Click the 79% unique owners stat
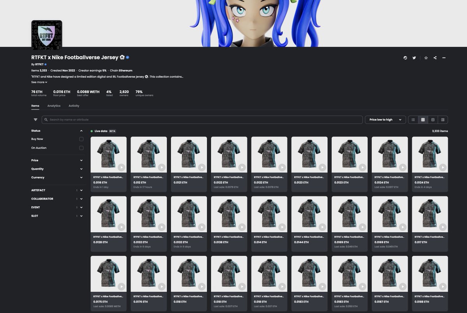The image size is (467, 313). pyautogui.click(x=144, y=93)
